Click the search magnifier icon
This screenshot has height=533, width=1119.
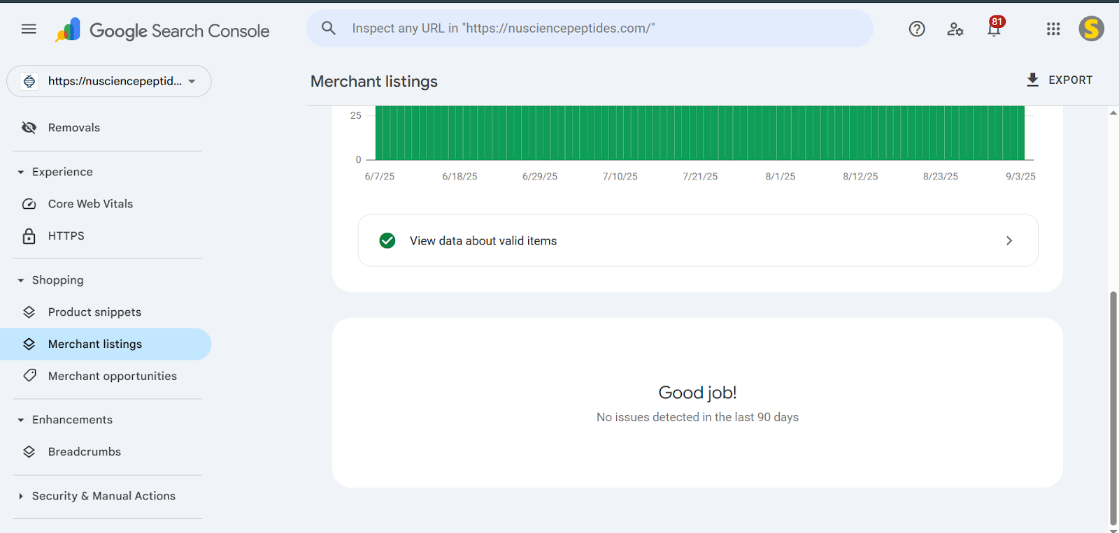click(329, 28)
